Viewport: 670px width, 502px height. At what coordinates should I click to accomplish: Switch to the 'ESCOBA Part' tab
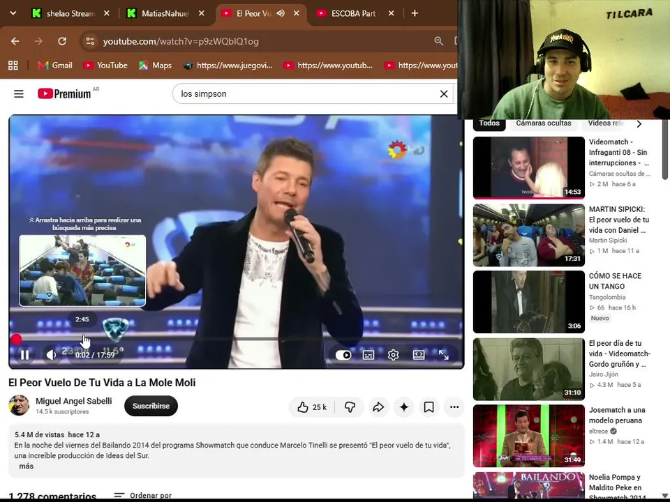353,14
